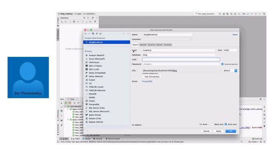Open the Database panel gear settings
The width and height of the screenshot is (275, 155).
[93, 18]
